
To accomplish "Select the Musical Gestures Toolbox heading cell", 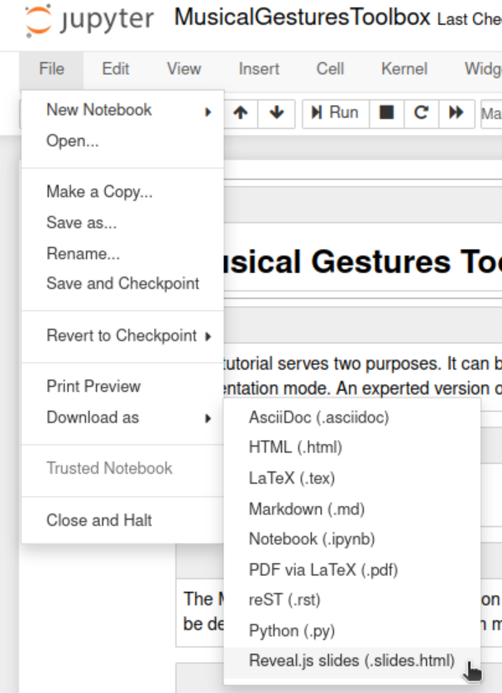I will click(363, 261).
